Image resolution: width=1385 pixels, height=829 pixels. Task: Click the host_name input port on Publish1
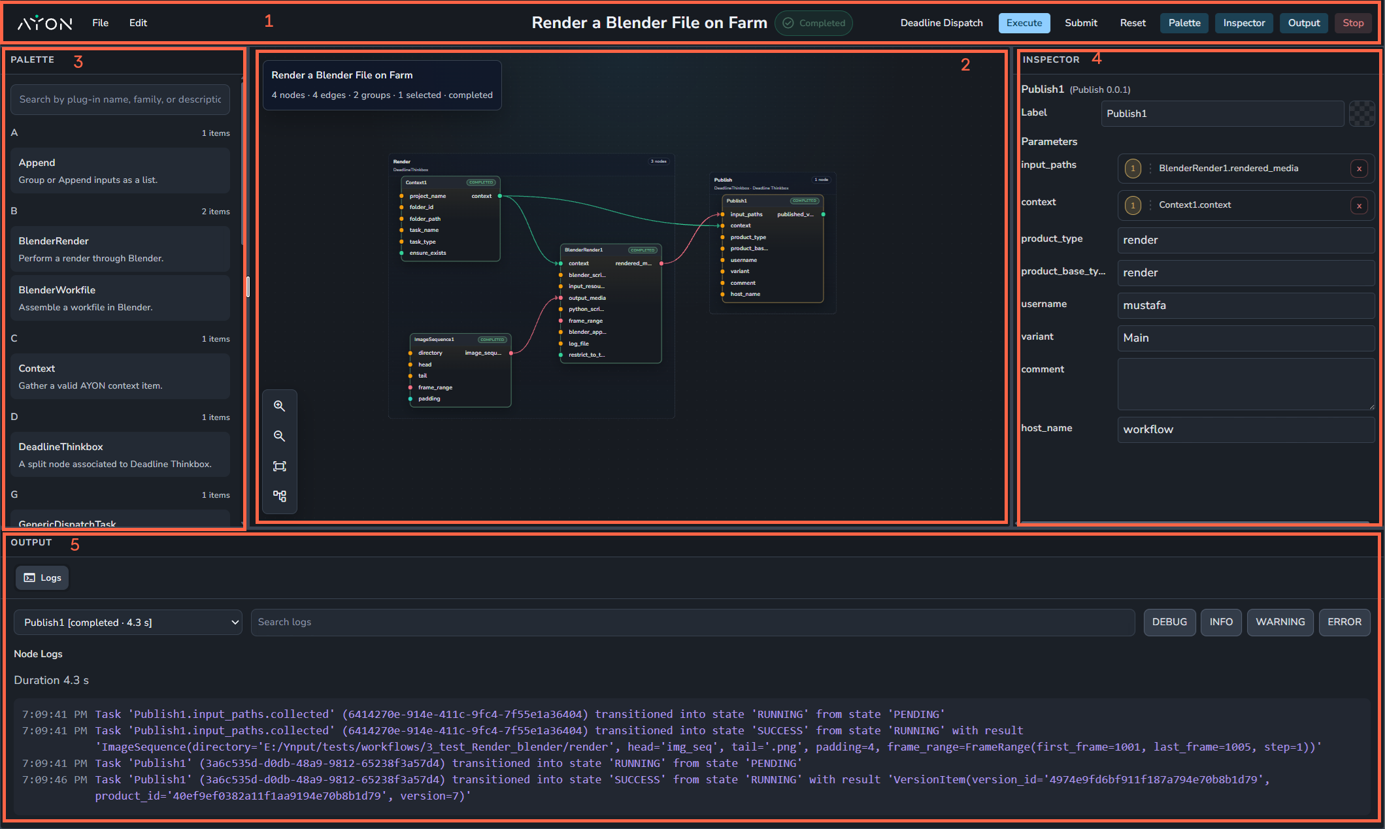pos(722,294)
